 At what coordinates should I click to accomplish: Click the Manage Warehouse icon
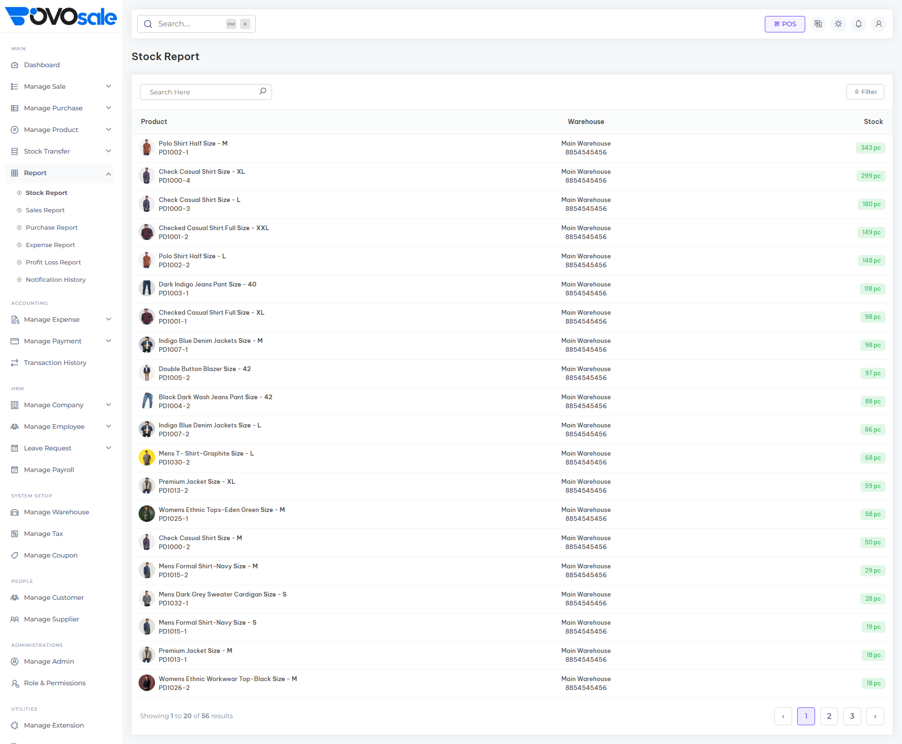(x=15, y=512)
